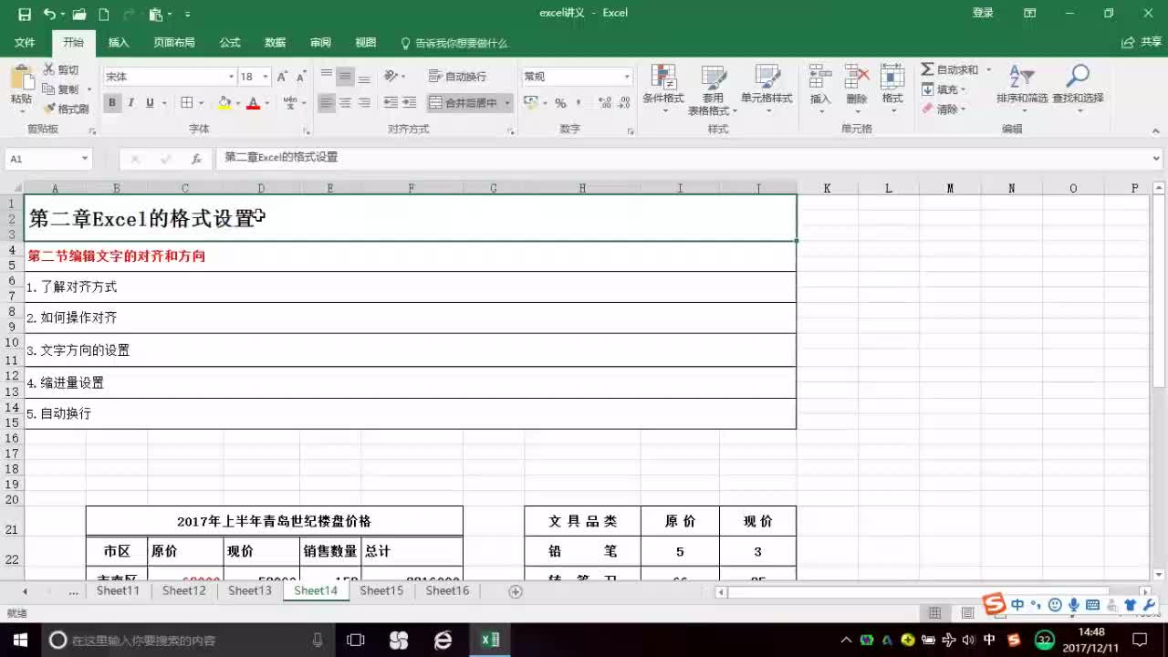Screen dimensions: 1168x657
Task: Click the 登录 sign-in link
Action: pyautogui.click(x=982, y=12)
